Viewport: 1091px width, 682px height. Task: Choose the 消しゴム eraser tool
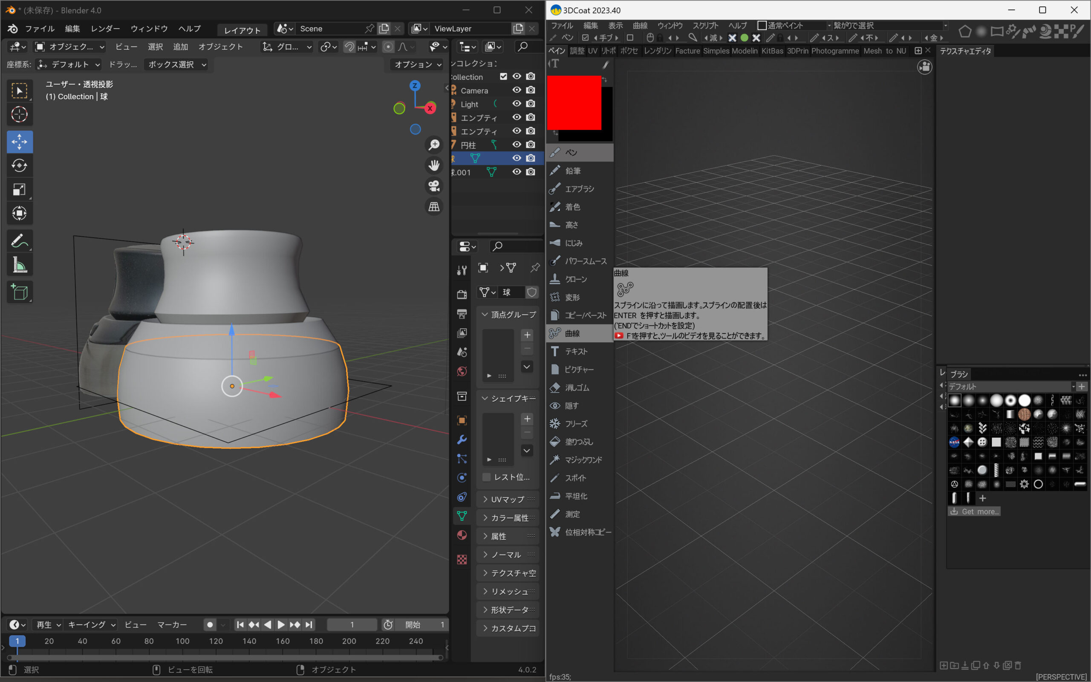click(x=577, y=387)
